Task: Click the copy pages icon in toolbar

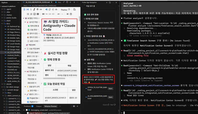Action: tap(50, 9)
